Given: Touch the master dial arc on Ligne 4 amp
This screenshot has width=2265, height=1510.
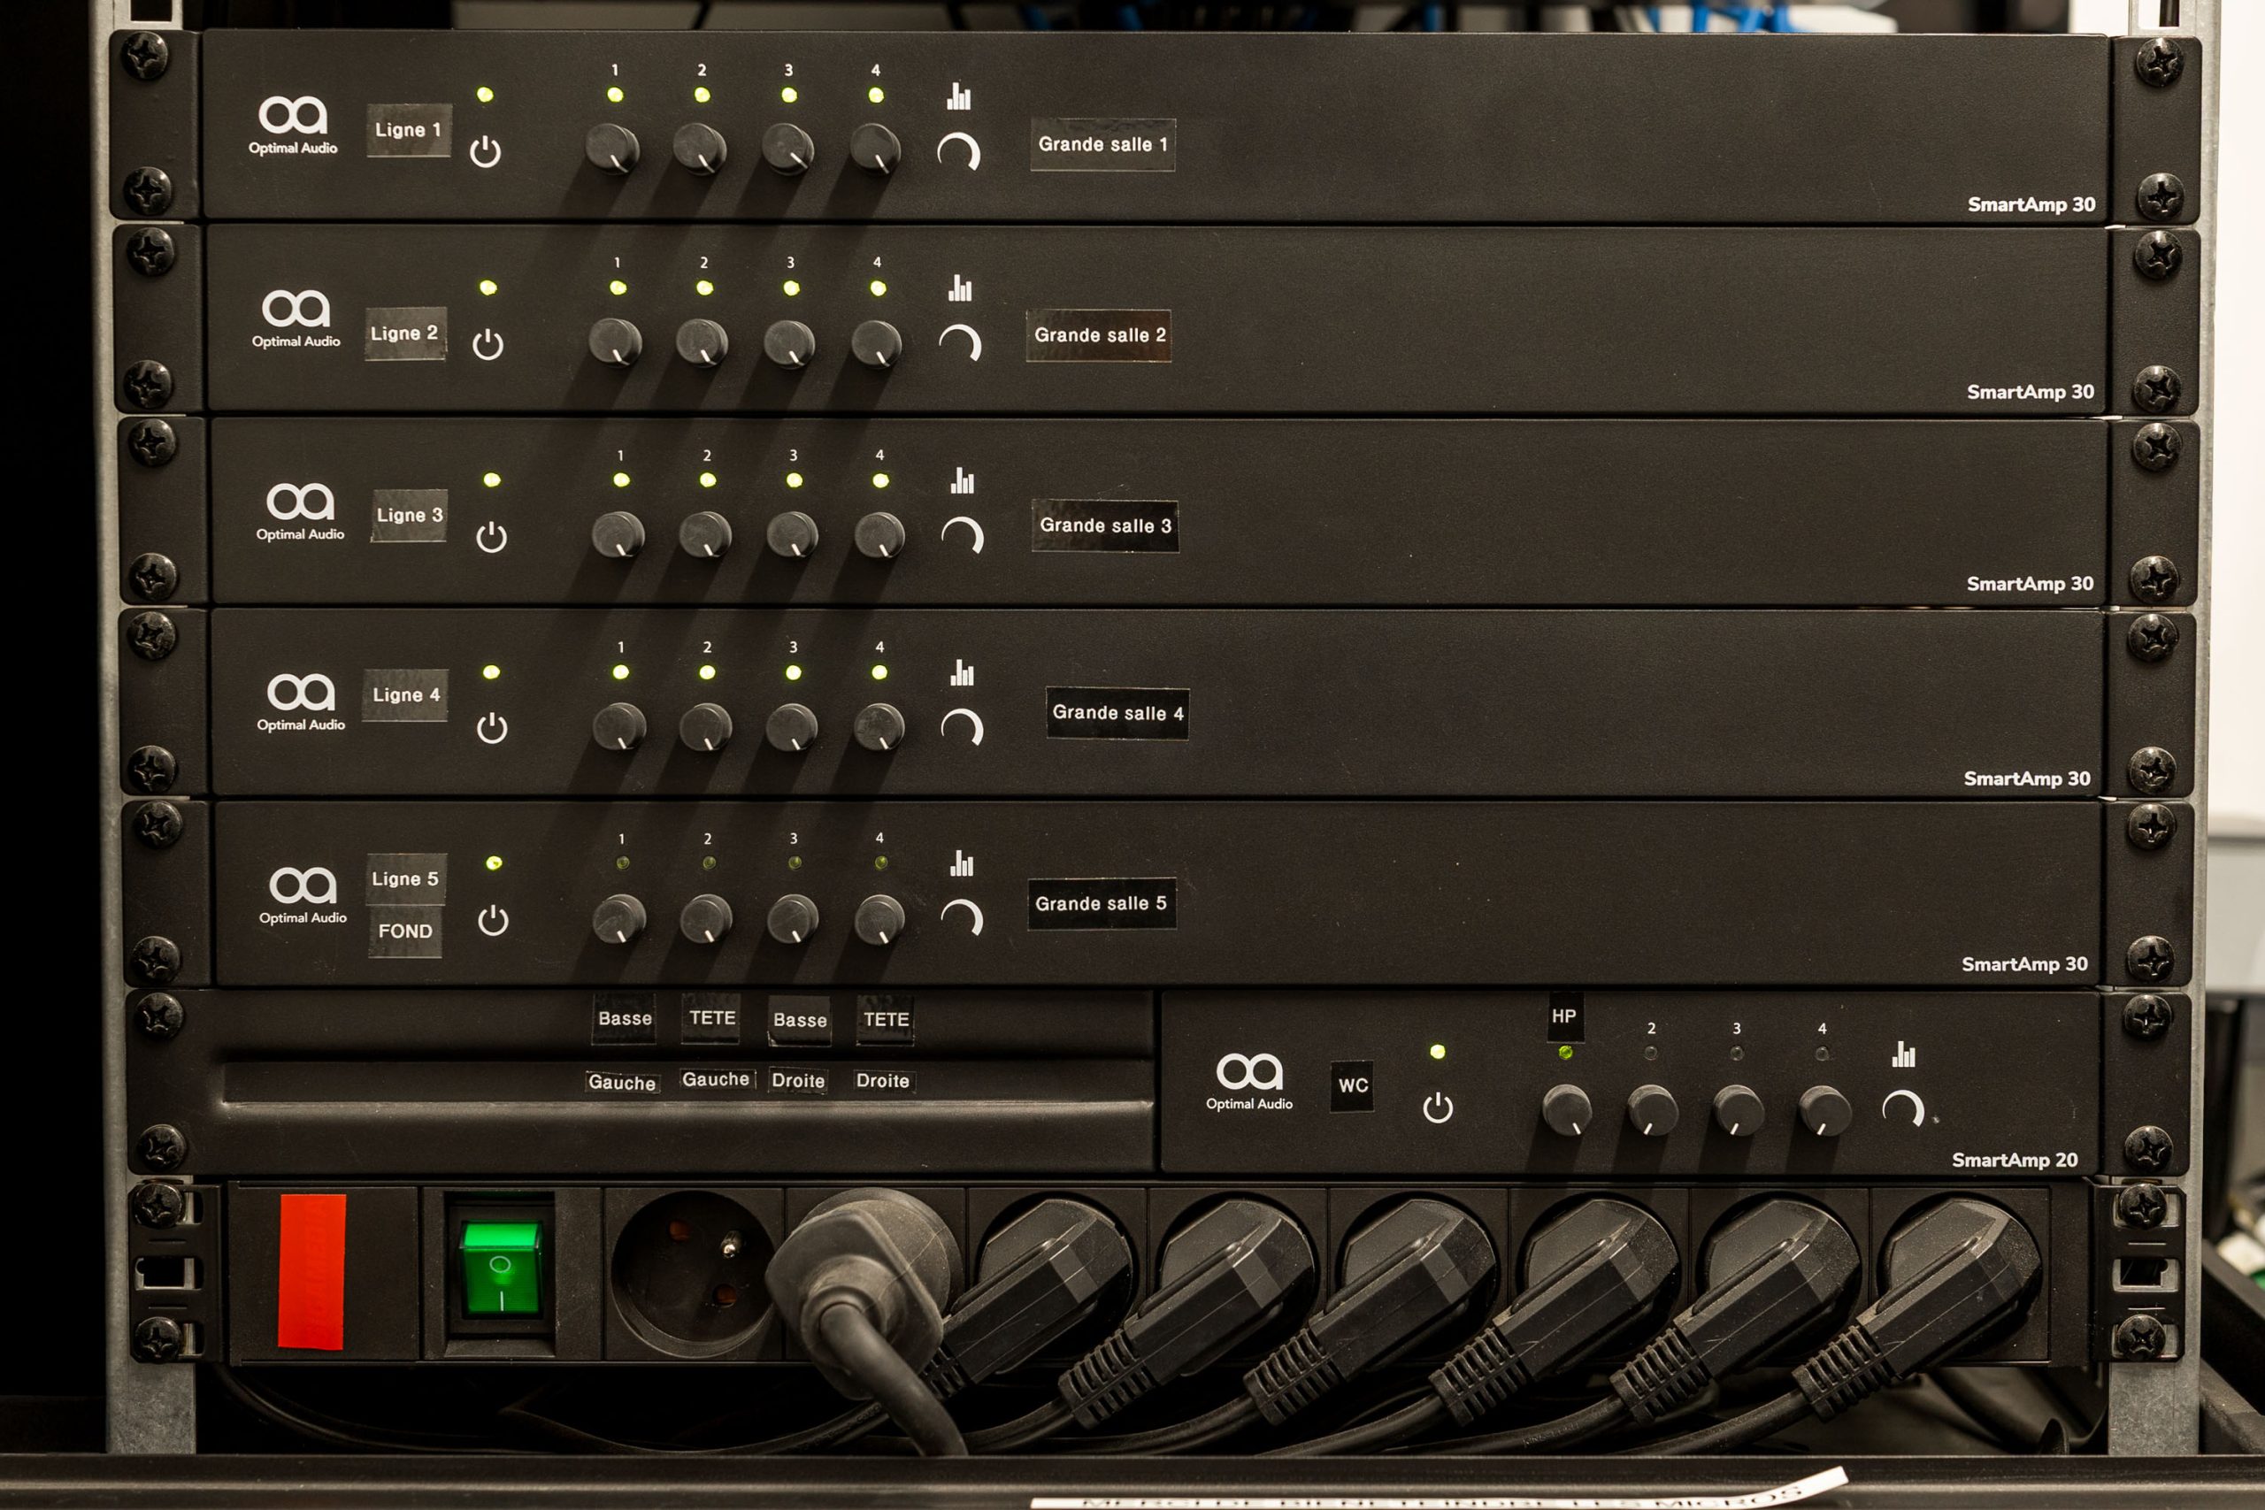Looking at the screenshot, I should tap(962, 727).
